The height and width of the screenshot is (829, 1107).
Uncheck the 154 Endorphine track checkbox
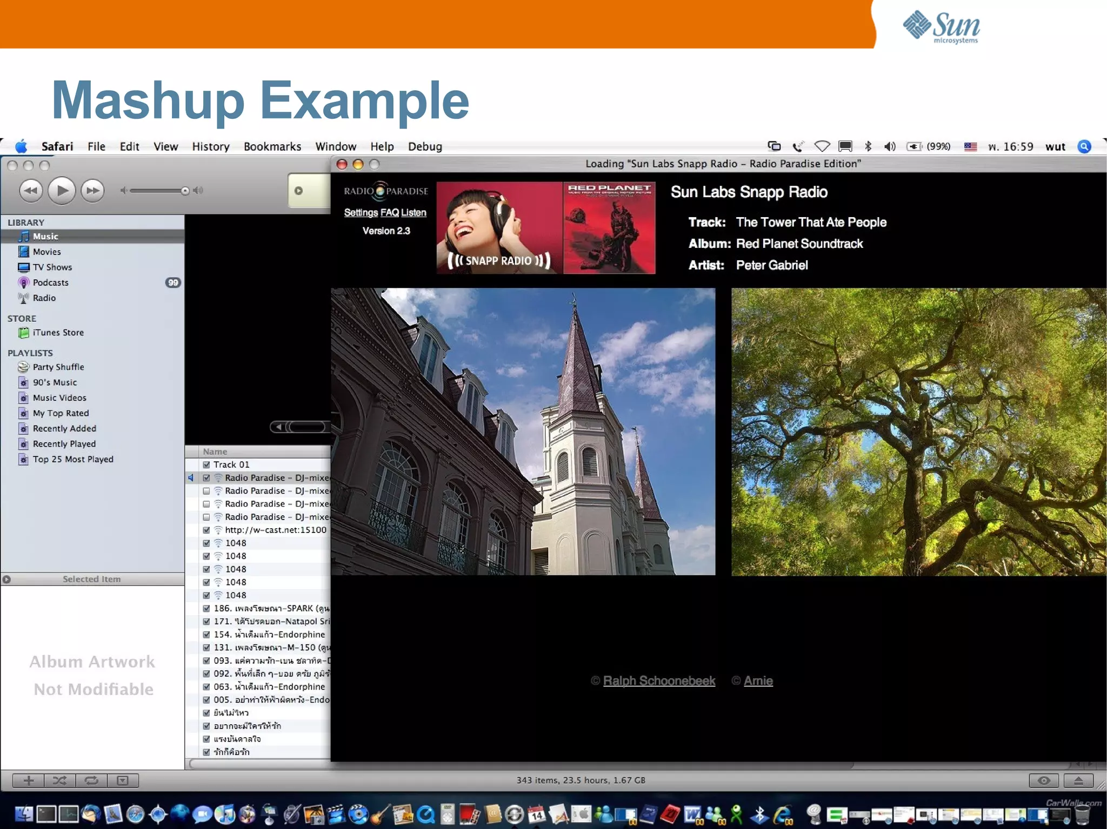pos(206,635)
